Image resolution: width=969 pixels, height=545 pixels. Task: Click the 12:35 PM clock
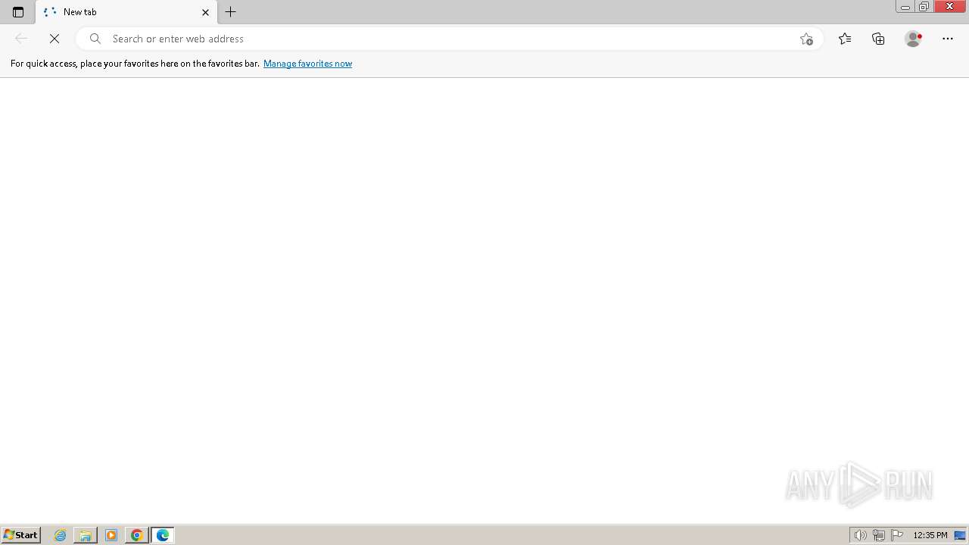click(930, 535)
